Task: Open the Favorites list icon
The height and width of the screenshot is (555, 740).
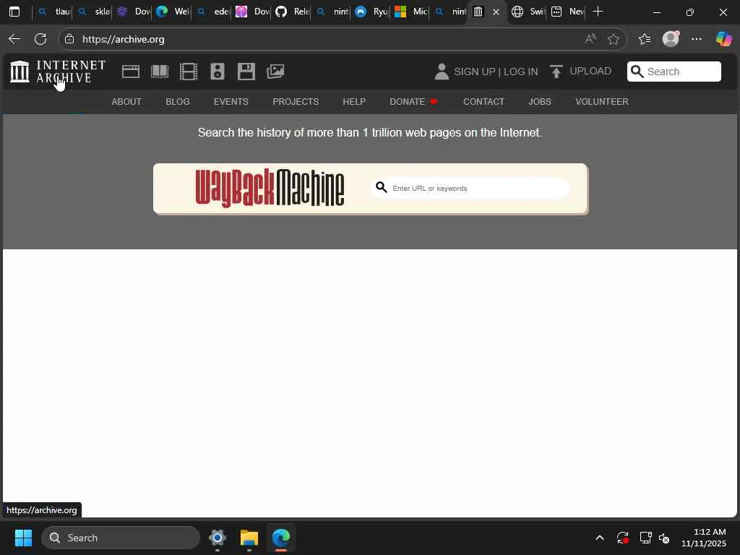Action: pos(645,39)
